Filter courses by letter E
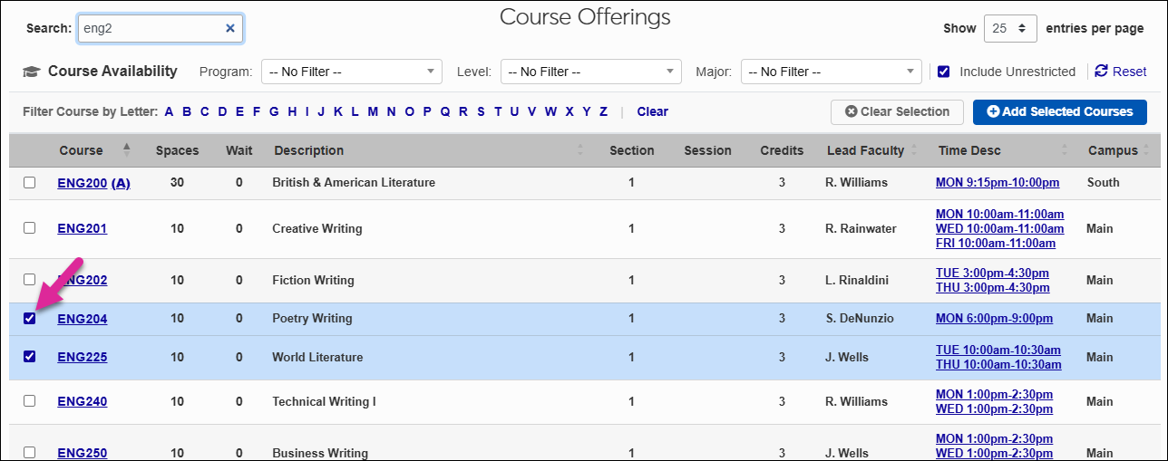 click(239, 111)
